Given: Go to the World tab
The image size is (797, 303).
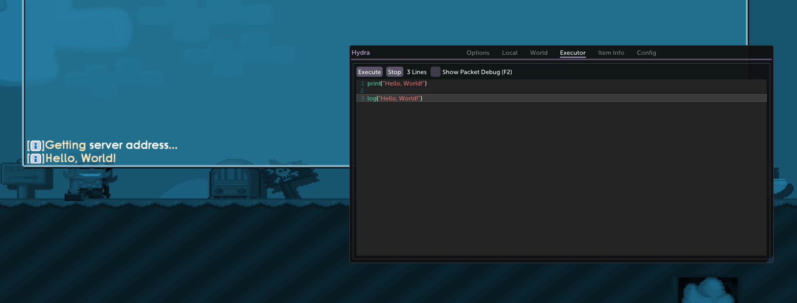Looking at the screenshot, I should point(539,53).
